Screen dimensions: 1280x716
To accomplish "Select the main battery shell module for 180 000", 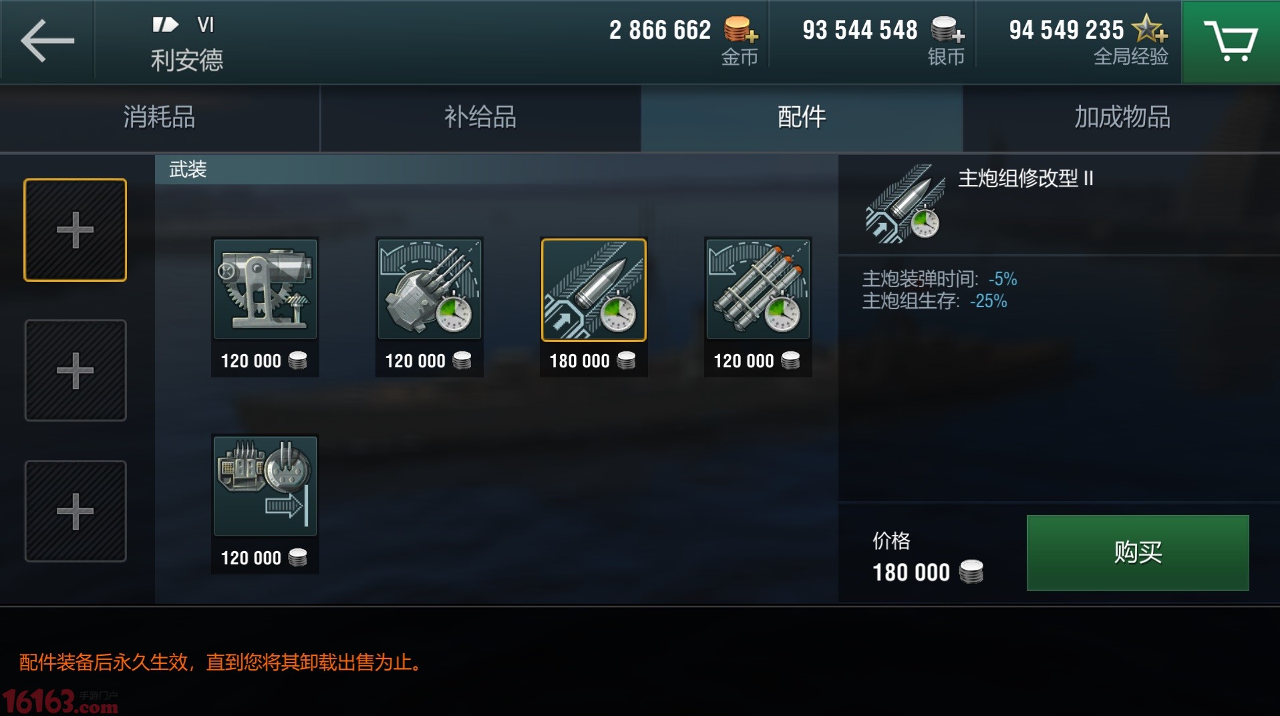I will click(x=594, y=307).
